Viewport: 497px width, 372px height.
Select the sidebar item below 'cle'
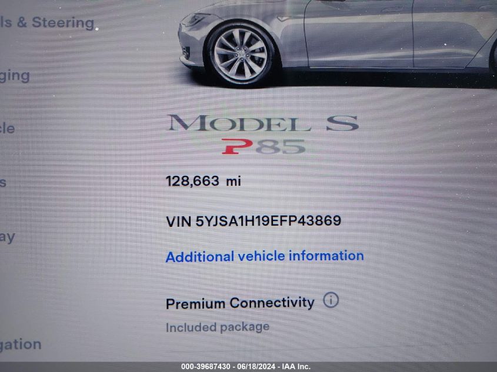tap(3, 183)
